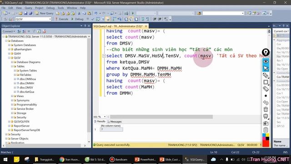Select the dbo.KetQua table
This screenshot has height=164, width=291.
click(27, 92)
